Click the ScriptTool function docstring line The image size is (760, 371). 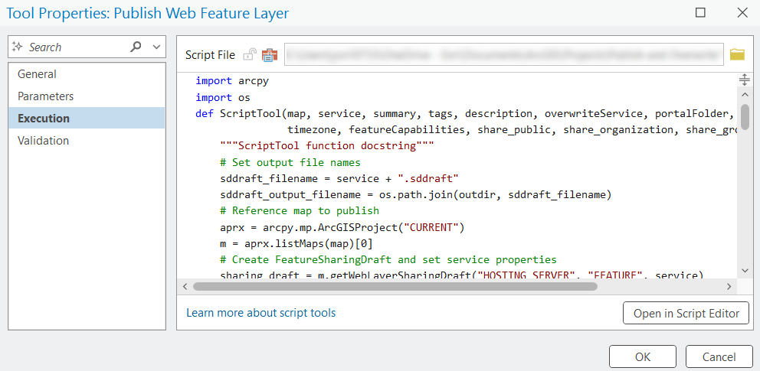[x=326, y=146]
